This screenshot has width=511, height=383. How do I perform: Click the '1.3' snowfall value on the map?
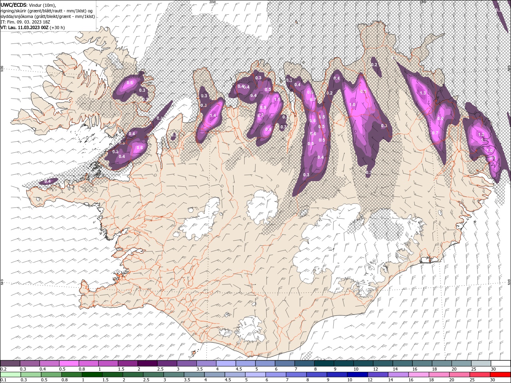[x=423, y=93]
